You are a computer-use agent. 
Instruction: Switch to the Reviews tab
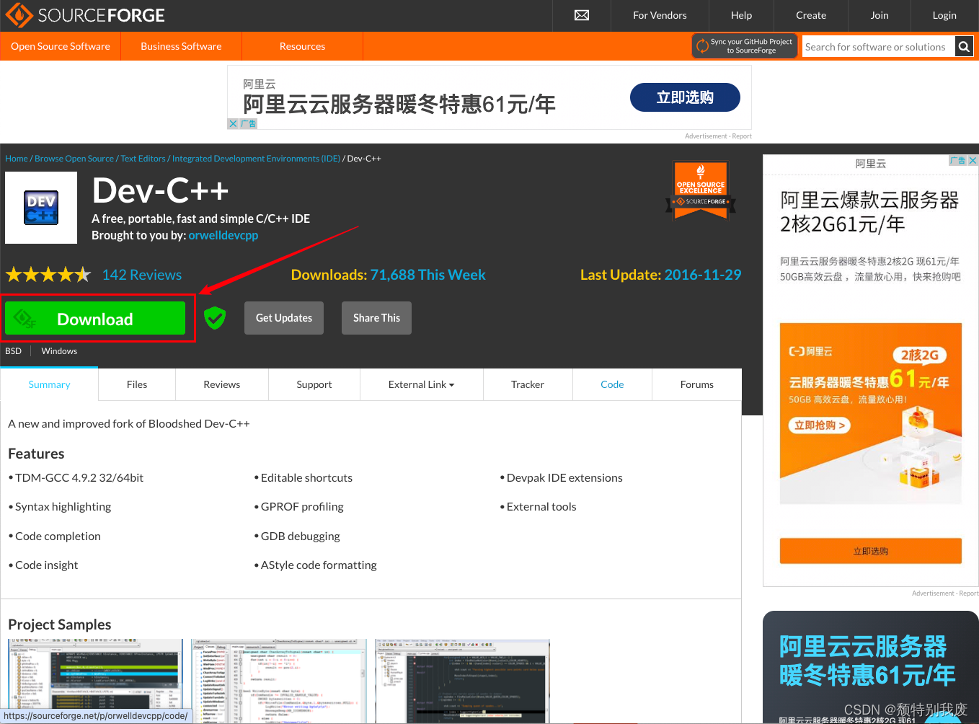[222, 384]
